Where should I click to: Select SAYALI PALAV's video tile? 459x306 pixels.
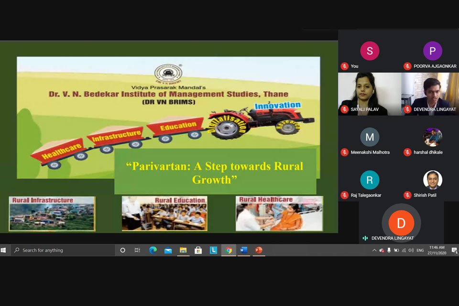pyautogui.click(x=370, y=94)
